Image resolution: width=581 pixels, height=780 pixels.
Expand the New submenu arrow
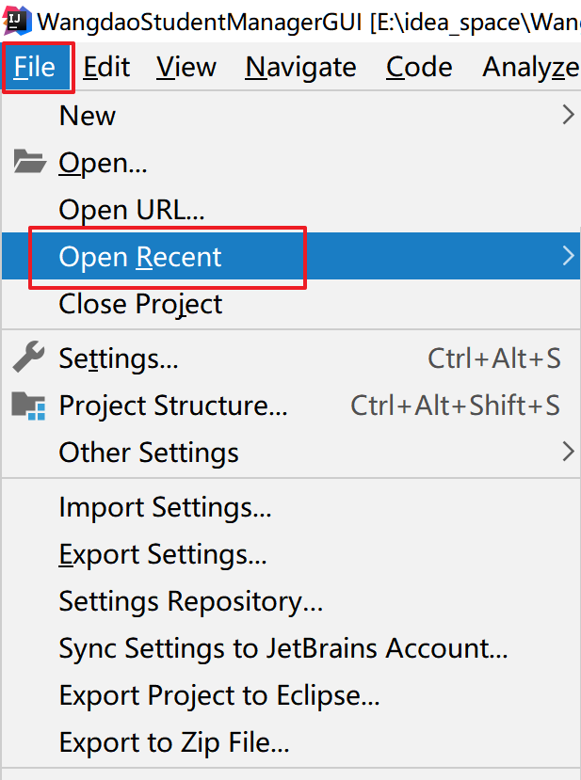(568, 116)
